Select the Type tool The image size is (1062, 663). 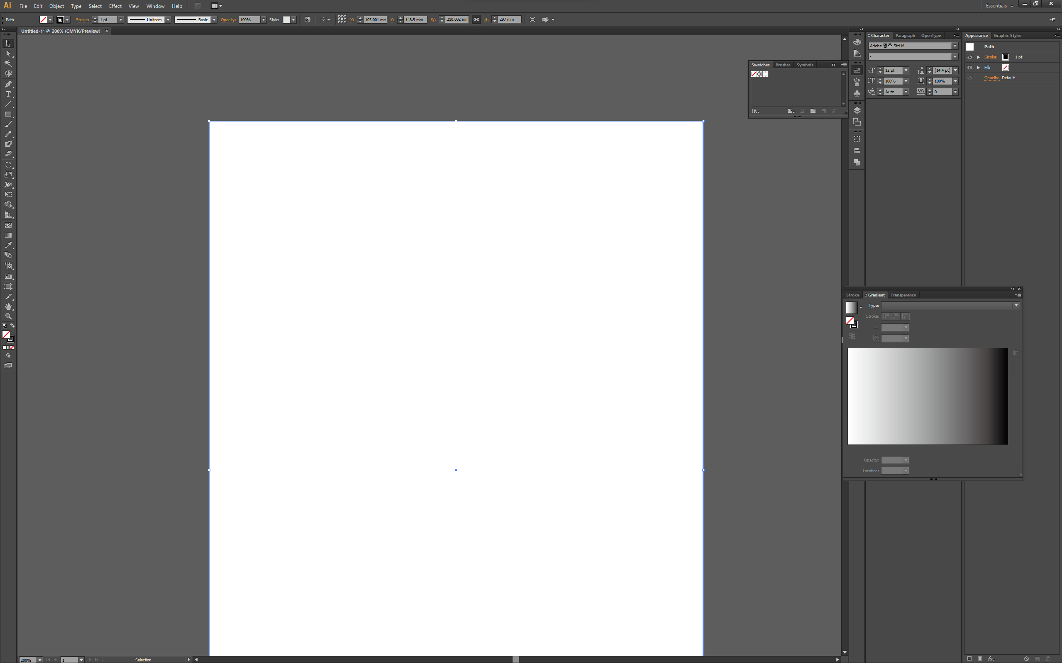pyautogui.click(x=8, y=94)
